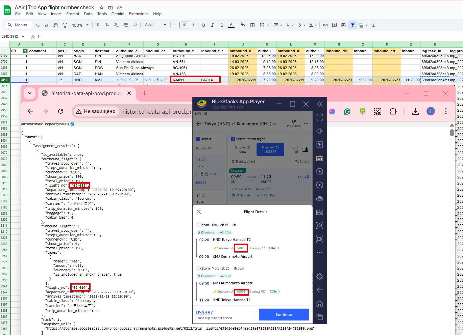Apply bold formatting in Sheets toolbar

tap(203, 25)
